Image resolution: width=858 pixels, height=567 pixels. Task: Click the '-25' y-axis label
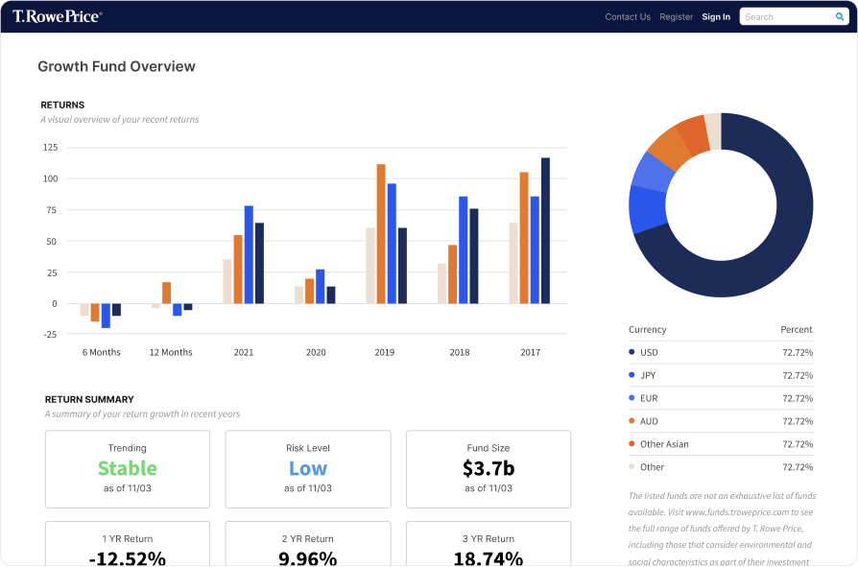tap(50, 335)
